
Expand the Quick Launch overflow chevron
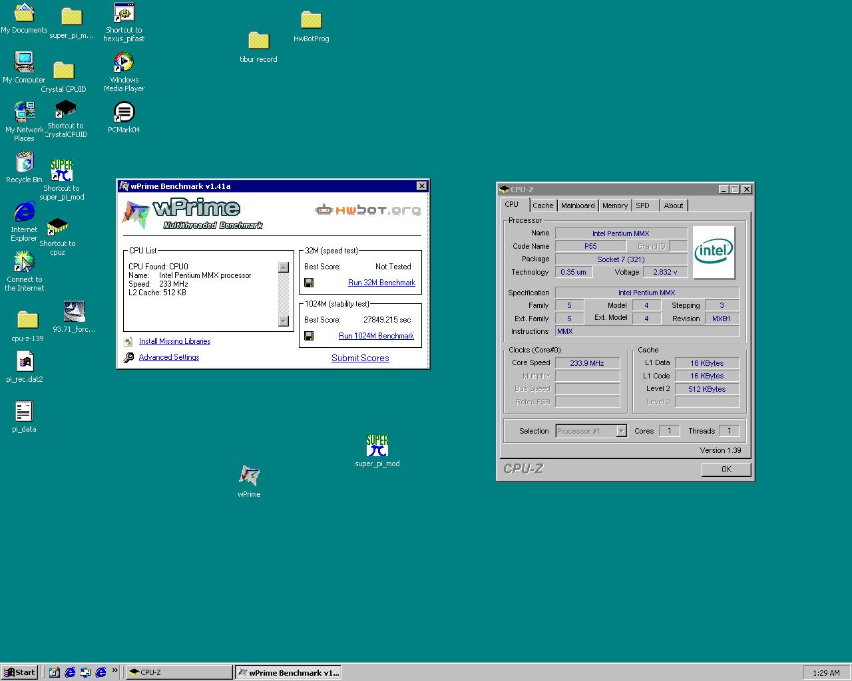pyautogui.click(x=114, y=670)
